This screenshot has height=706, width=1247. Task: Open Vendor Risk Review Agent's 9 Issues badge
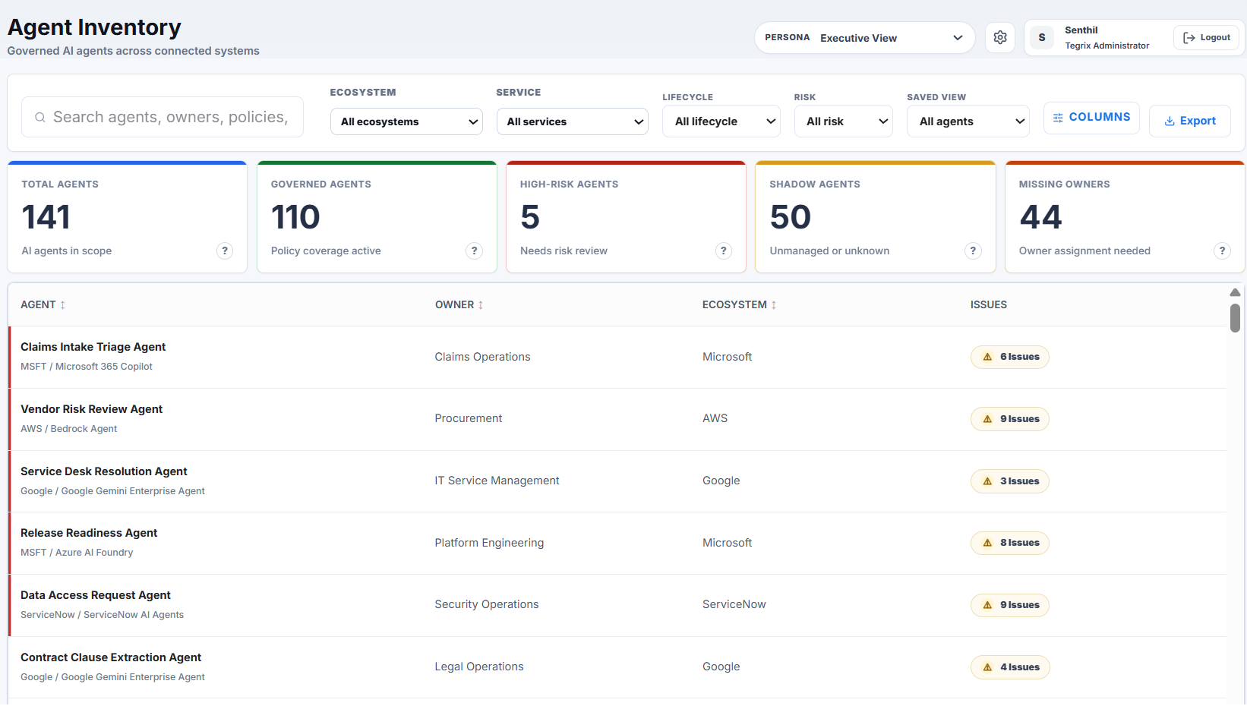(1010, 419)
